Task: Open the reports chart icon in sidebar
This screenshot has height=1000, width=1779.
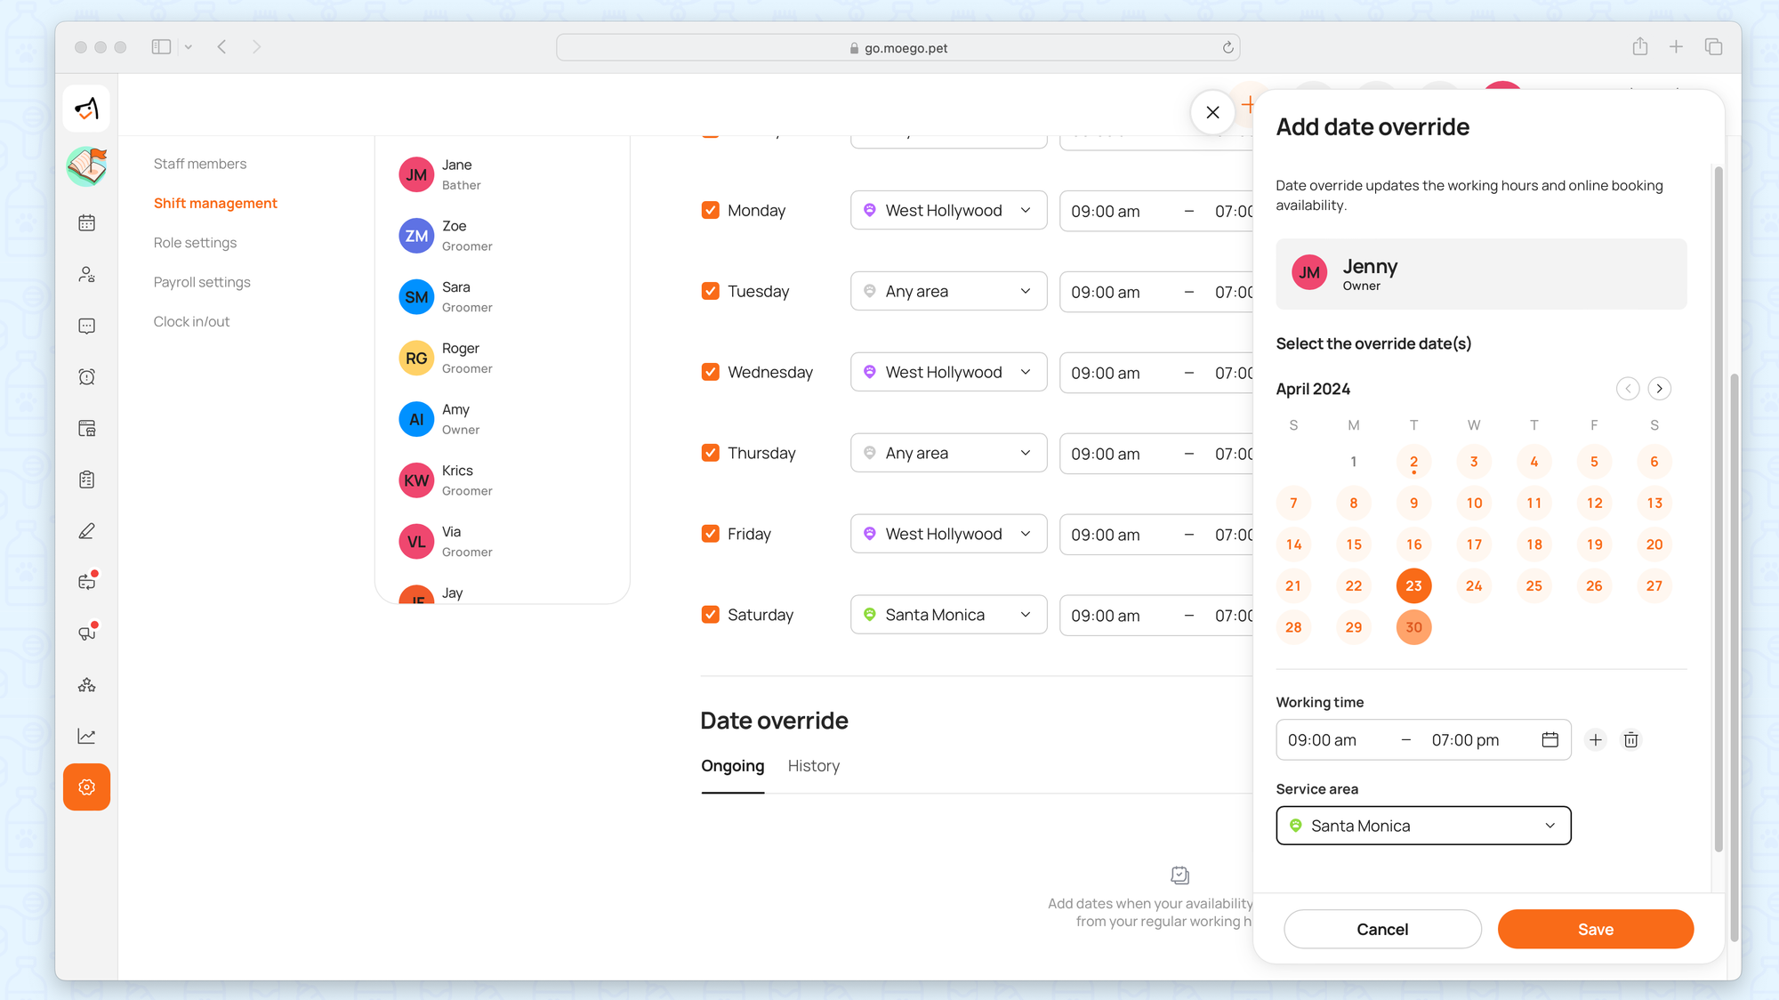Action: [x=86, y=736]
